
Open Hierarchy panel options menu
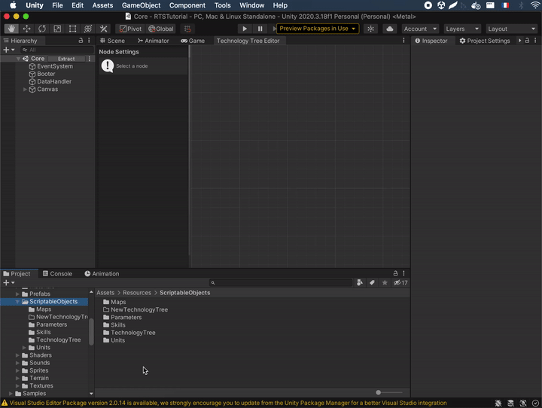coord(89,41)
